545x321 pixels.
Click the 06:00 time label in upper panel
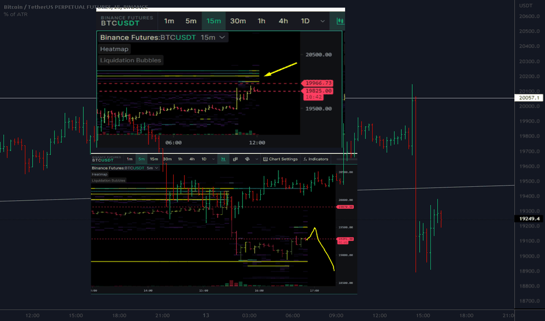[x=174, y=142]
